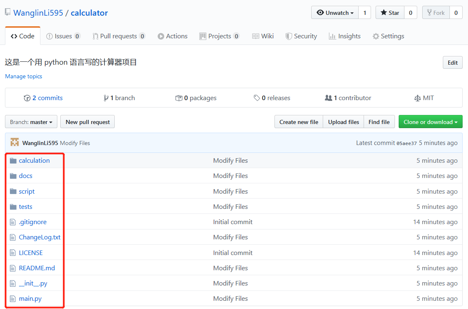
Task: Open the Security tab
Action: [x=301, y=36]
